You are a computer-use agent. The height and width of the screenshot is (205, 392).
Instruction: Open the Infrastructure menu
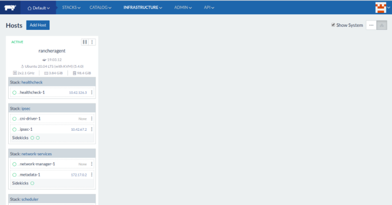click(143, 8)
